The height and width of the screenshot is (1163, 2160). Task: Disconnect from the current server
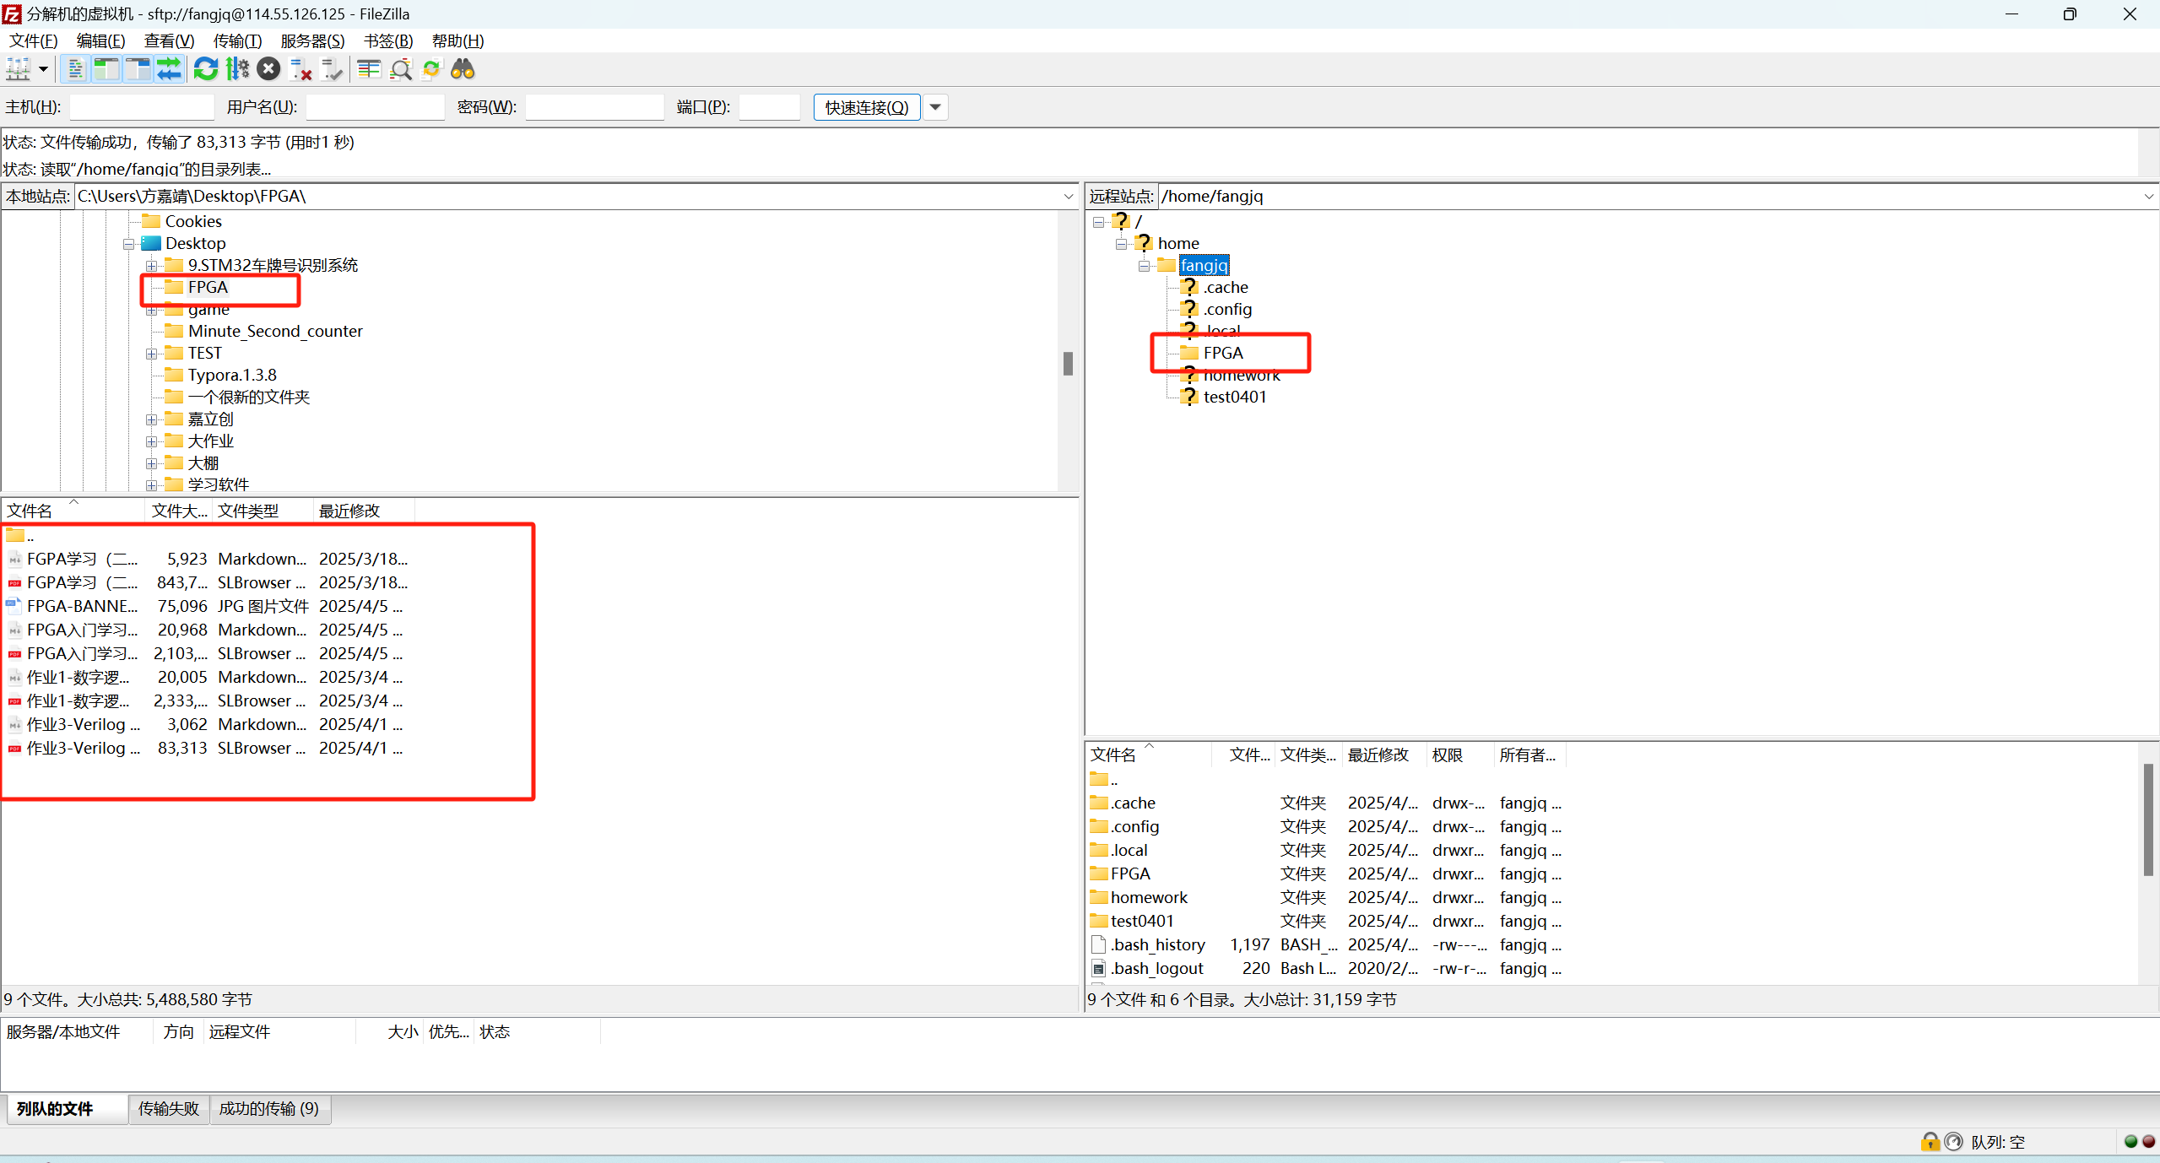click(300, 69)
